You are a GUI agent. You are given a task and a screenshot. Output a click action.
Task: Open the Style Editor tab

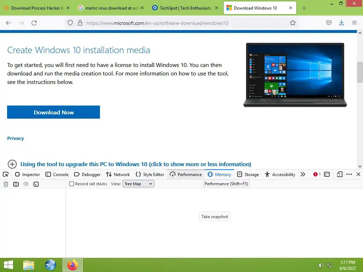[150, 174]
